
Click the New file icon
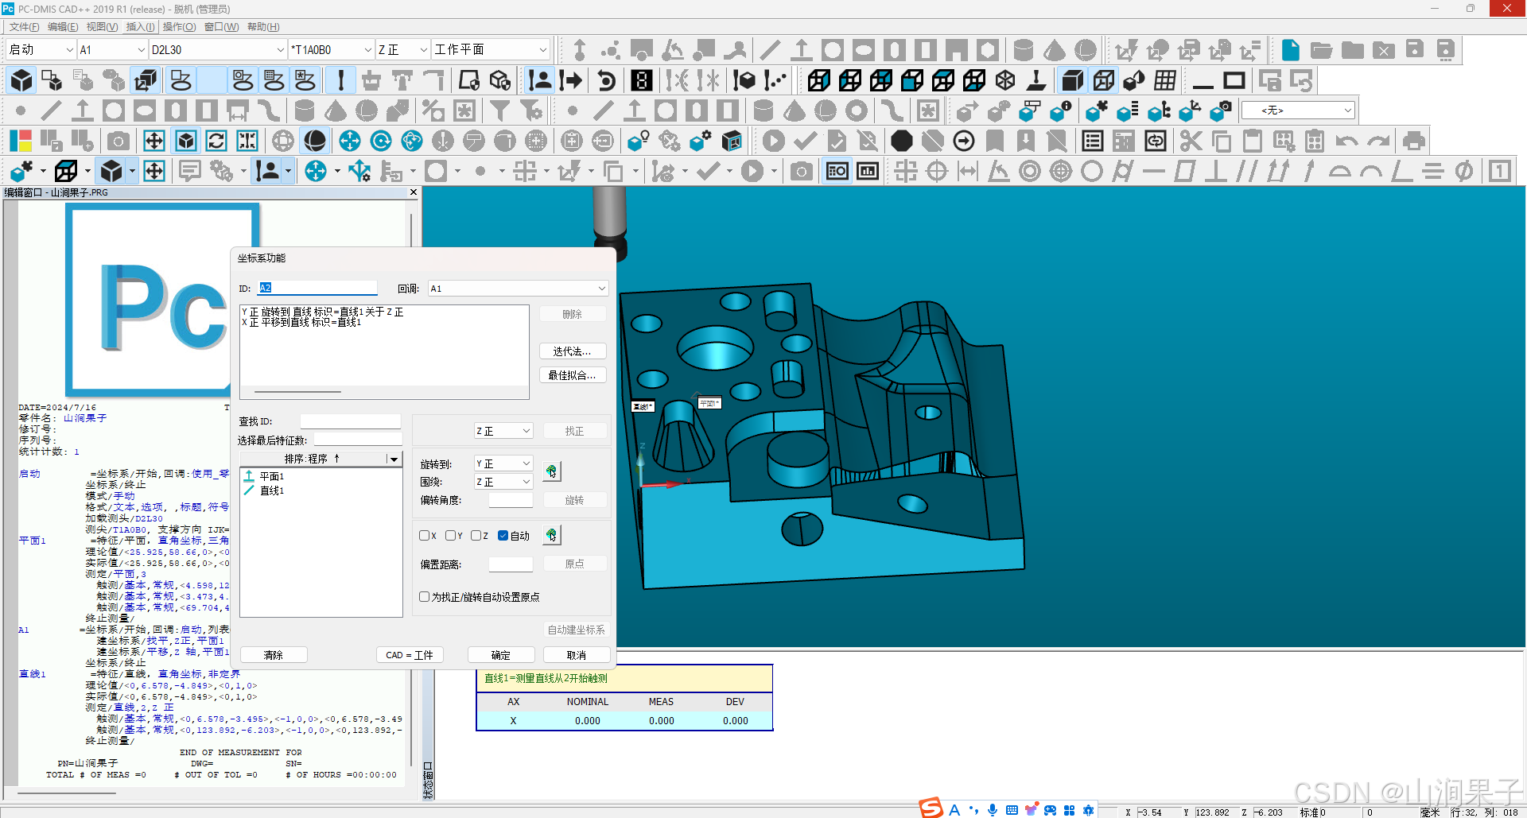tap(1290, 50)
